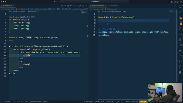Close the Projects.astro tab
Viewport: 183px width, 103px height.
105,6
